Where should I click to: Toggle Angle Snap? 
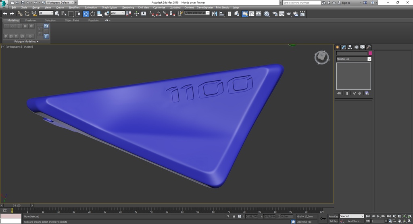(x=159, y=14)
